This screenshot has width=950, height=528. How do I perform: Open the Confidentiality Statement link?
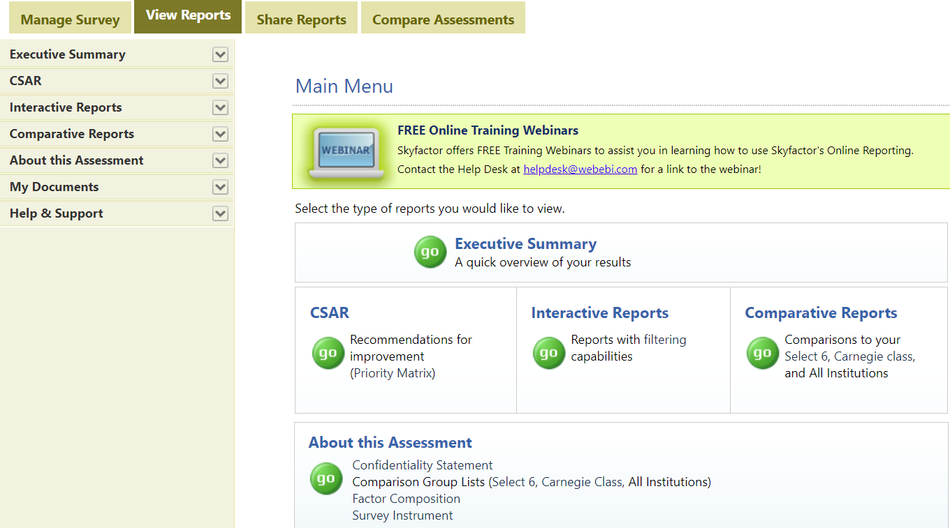point(422,465)
